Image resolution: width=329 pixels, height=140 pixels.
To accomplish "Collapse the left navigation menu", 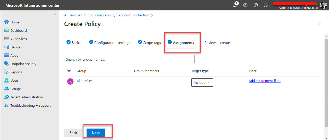I will tap(55, 14).
